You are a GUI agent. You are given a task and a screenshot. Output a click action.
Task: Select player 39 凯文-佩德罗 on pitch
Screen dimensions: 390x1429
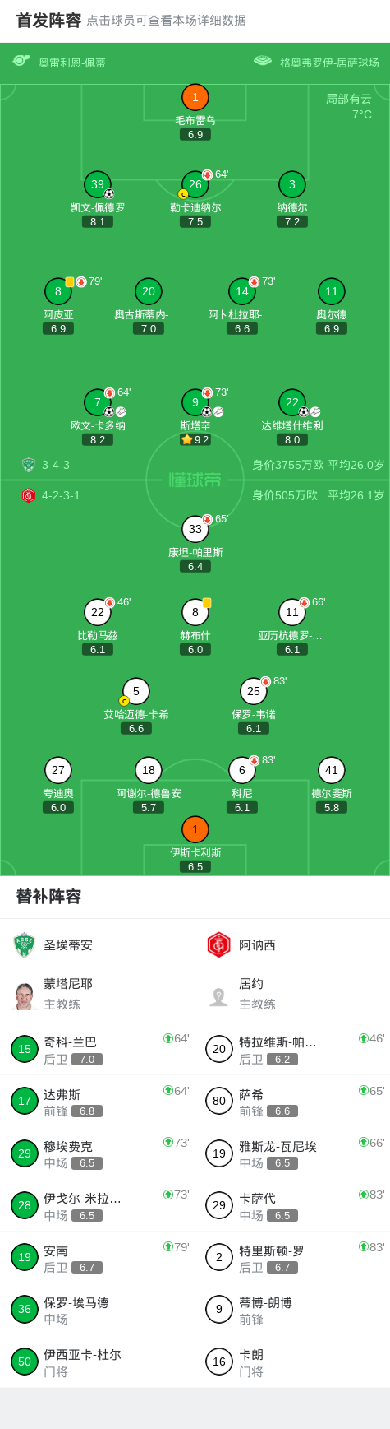click(98, 184)
